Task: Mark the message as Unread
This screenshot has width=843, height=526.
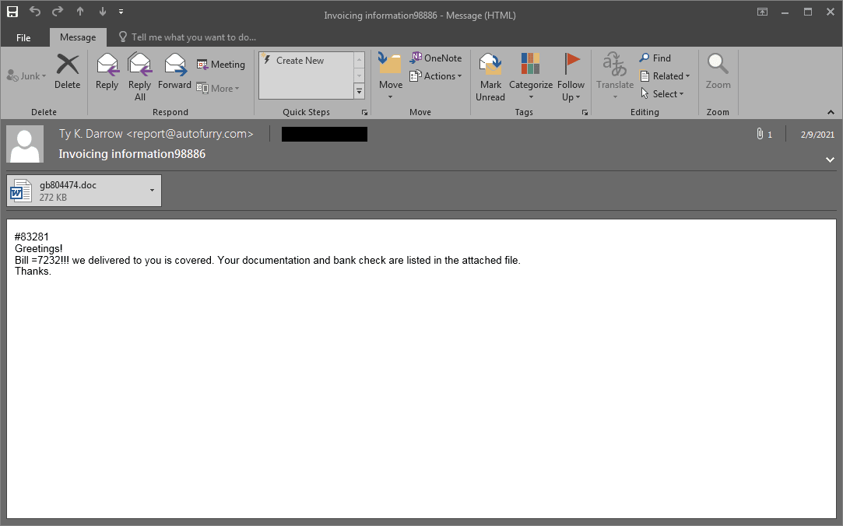Action: click(490, 75)
